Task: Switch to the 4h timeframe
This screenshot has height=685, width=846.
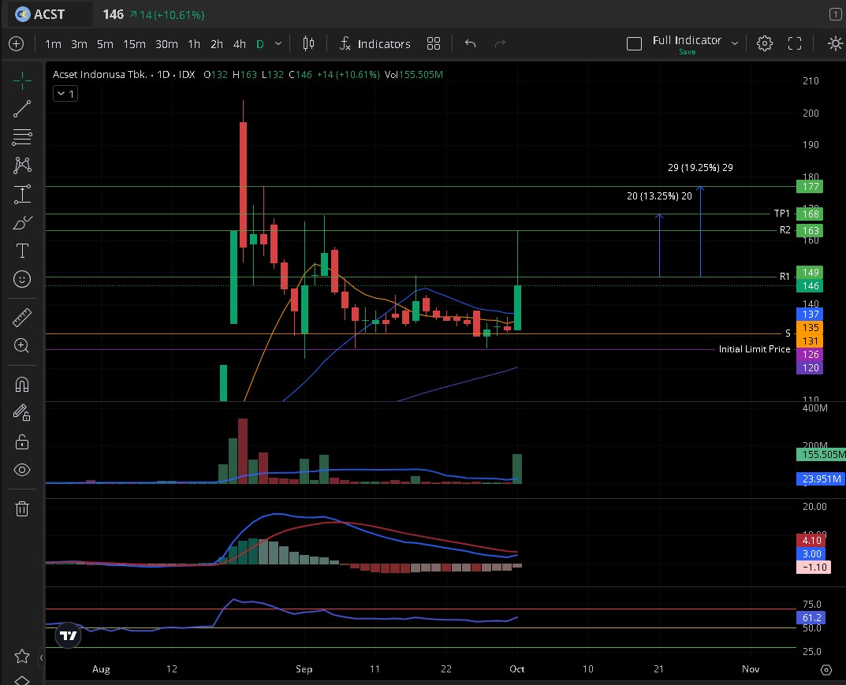Action: (240, 44)
